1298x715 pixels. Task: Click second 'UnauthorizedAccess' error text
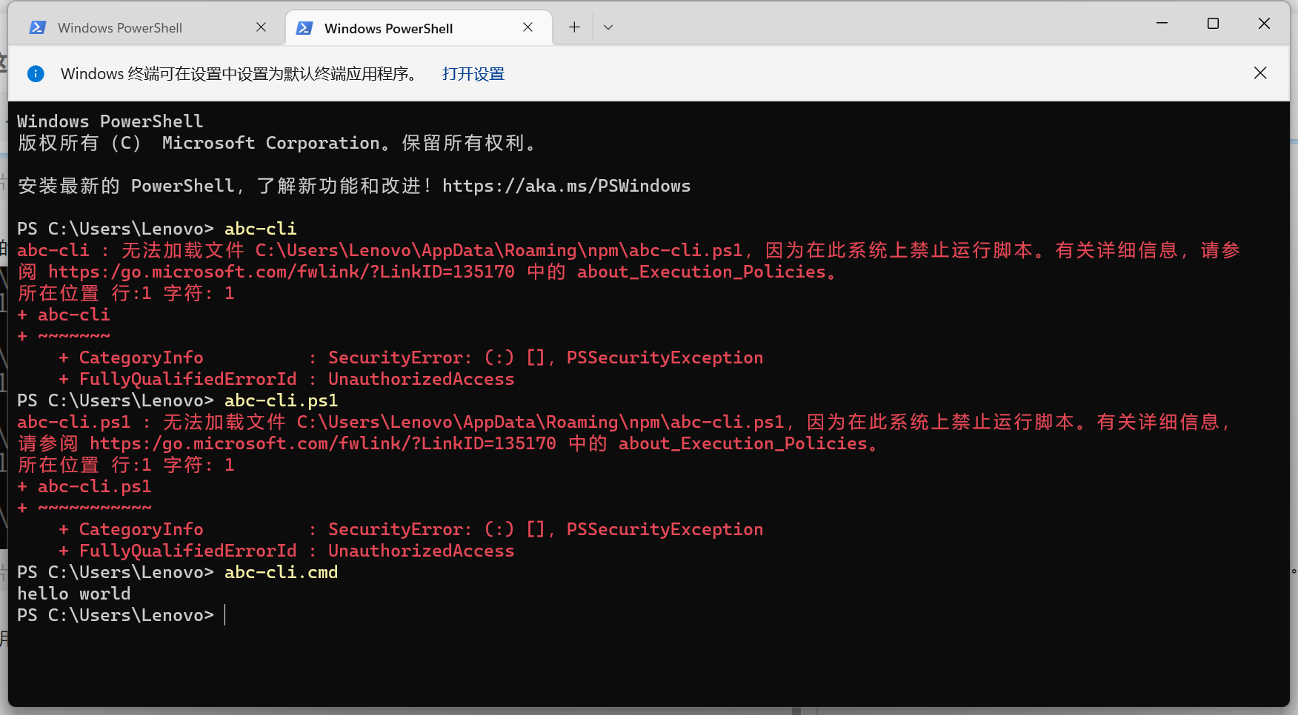tap(421, 551)
